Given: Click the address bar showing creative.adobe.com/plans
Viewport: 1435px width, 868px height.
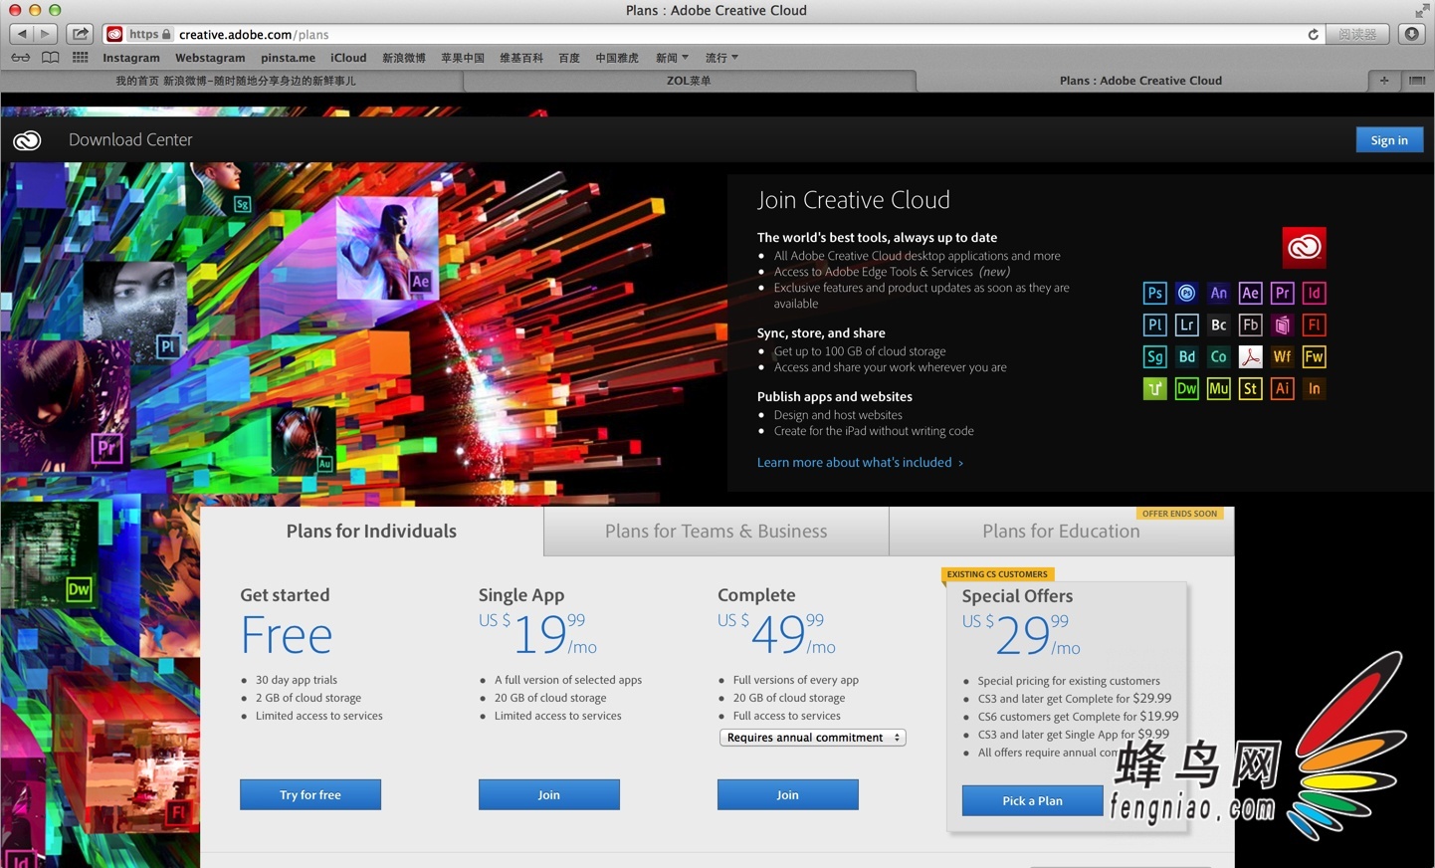Looking at the screenshot, I should (715, 34).
